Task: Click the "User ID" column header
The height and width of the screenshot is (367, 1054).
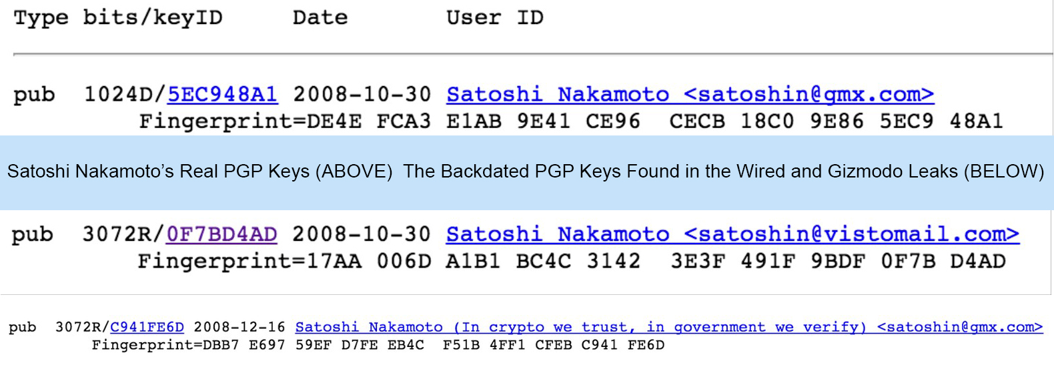Action: point(495,18)
